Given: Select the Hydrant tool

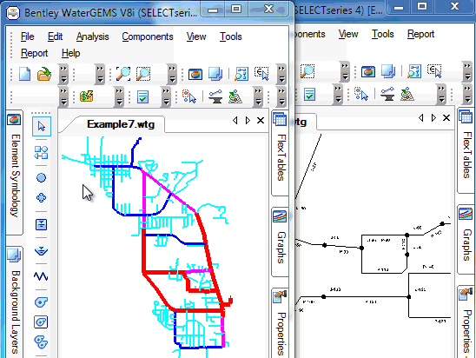Looking at the screenshot, I should (x=41, y=198).
